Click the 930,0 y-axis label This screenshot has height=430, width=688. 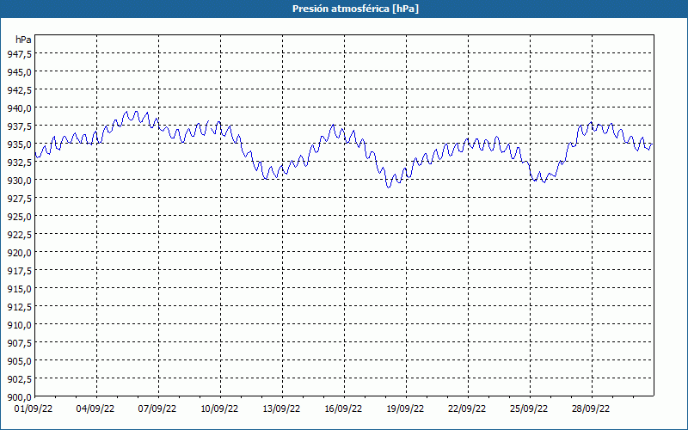(19, 181)
